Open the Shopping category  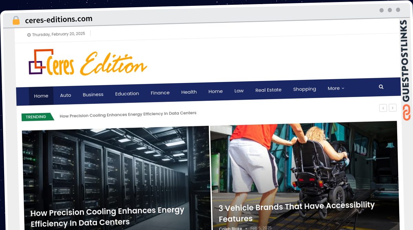[x=305, y=89]
